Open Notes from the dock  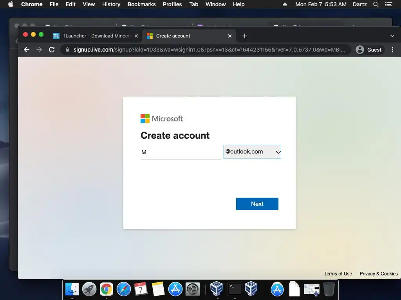click(x=158, y=289)
